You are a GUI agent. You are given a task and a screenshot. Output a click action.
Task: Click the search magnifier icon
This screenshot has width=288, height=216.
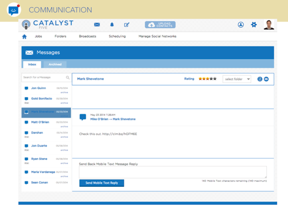click(x=68, y=77)
